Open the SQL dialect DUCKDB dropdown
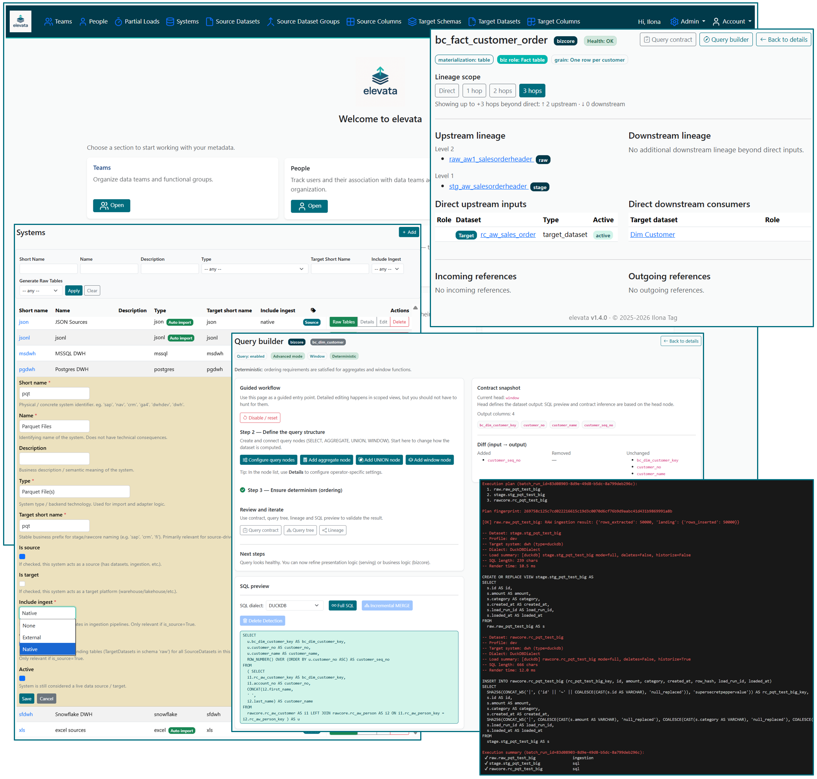The width and height of the screenshot is (817, 779). click(293, 606)
